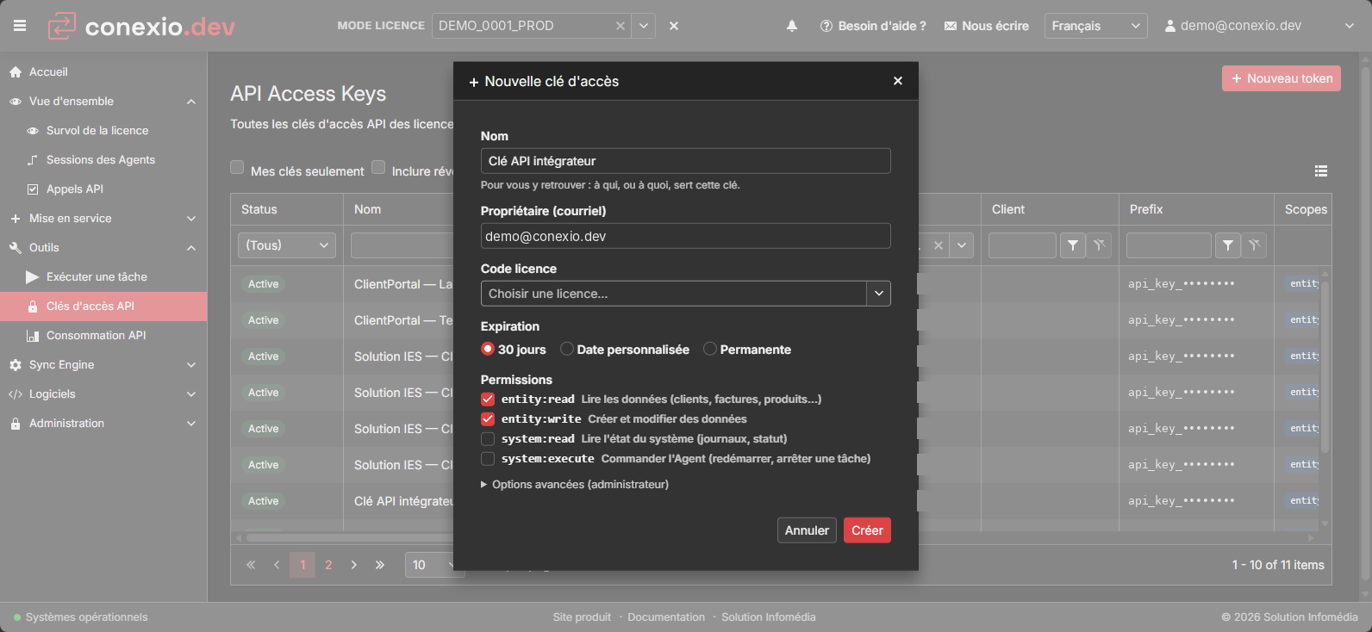The height and width of the screenshot is (632, 1372).
Task: Open Consommation API in sidebar
Action: (x=96, y=336)
